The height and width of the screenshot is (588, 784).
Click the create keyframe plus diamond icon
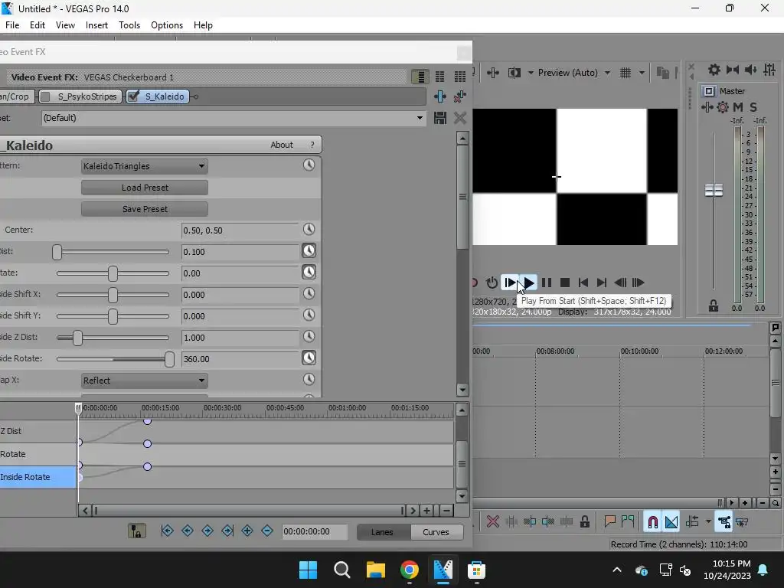click(247, 531)
